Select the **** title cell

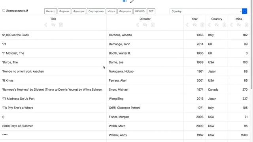point(53,135)
